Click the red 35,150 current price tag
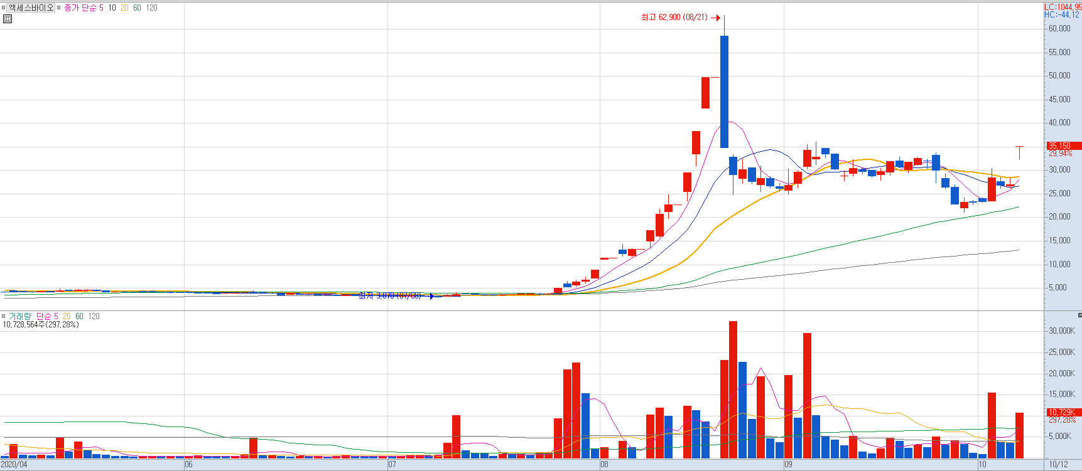 [1063, 146]
